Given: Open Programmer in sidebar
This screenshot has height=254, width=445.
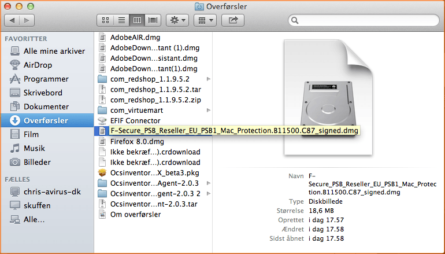Looking at the screenshot, I should pyautogui.click(x=47, y=79).
